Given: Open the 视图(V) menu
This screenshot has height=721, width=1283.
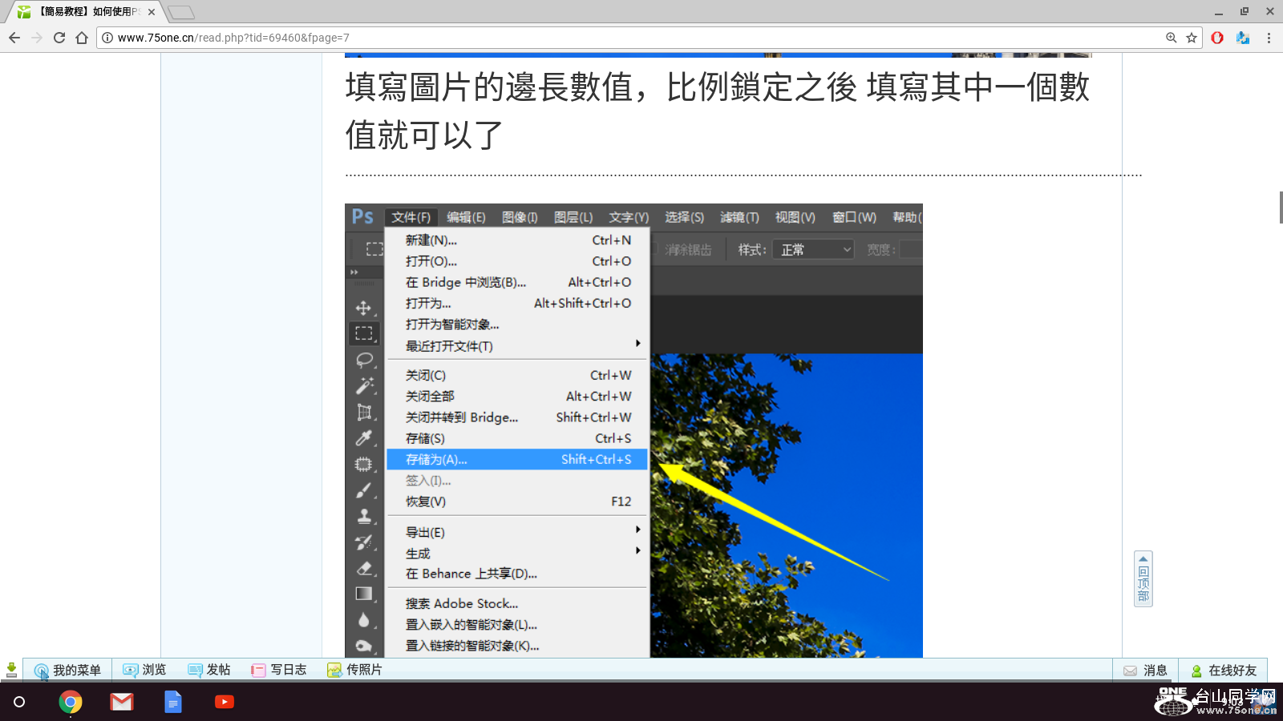Looking at the screenshot, I should pyautogui.click(x=795, y=217).
